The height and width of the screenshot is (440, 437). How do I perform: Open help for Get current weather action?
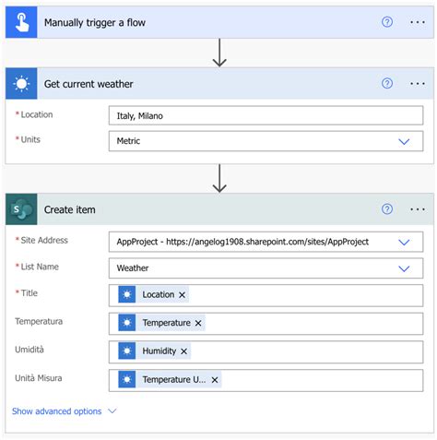(387, 83)
